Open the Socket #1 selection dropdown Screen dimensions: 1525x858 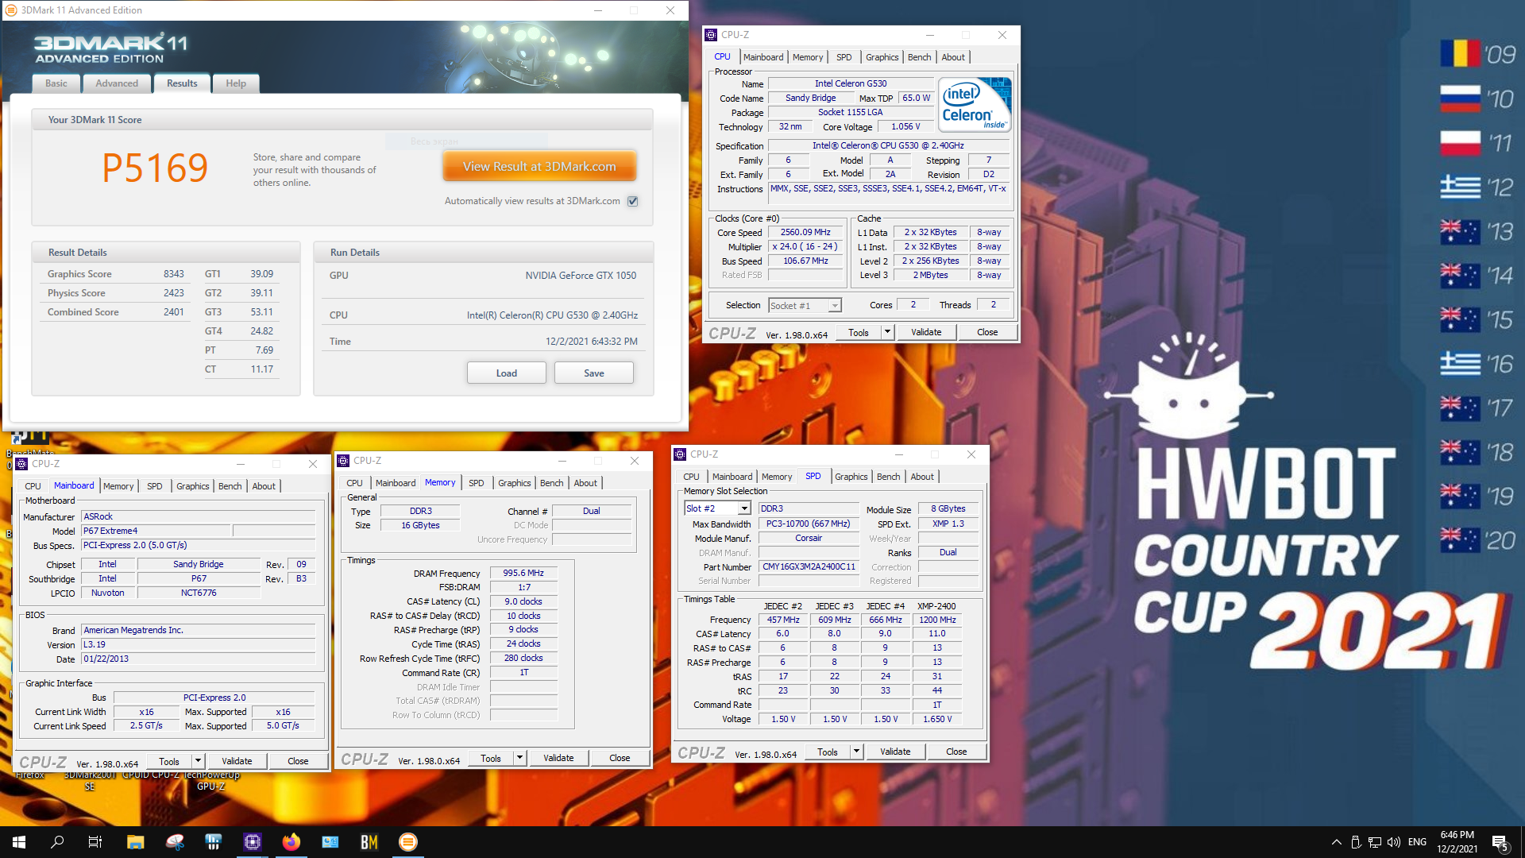click(805, 306)
